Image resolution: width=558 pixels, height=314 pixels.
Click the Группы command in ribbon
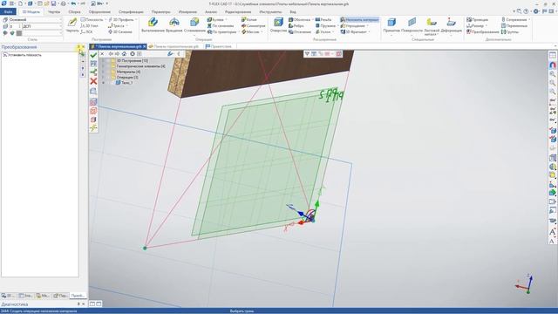509,31
